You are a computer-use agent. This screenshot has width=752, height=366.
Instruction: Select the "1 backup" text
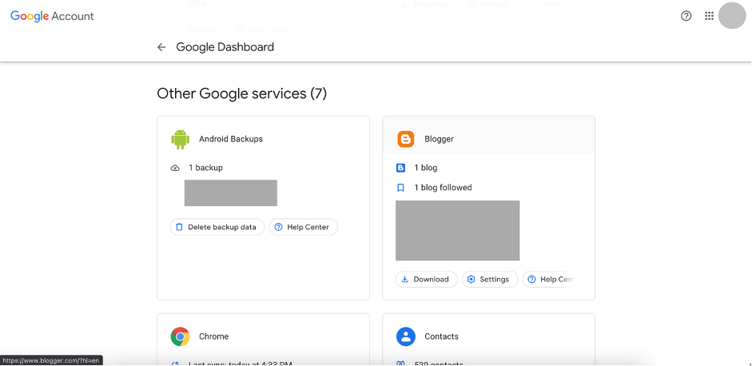coord(205,168)
